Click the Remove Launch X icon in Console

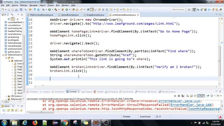coord(179,96)
